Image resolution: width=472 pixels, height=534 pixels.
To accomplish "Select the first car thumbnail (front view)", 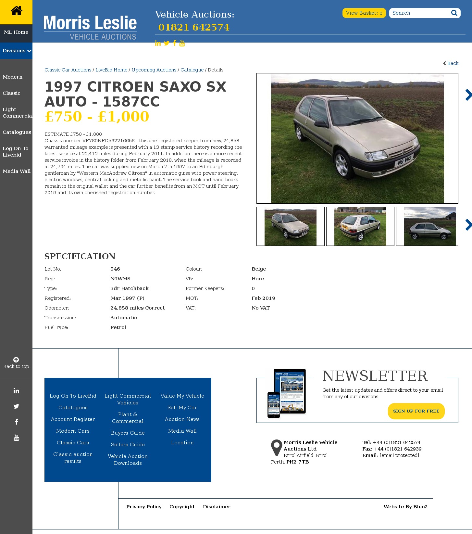I will point(291,226).
